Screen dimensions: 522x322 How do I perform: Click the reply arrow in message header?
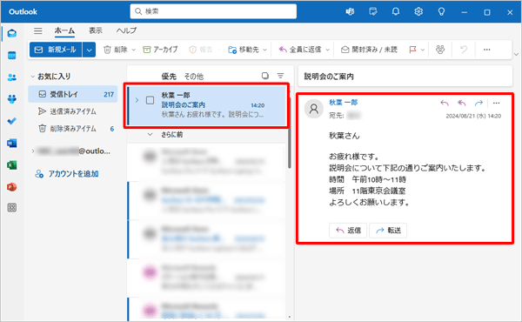click(445, 103)
